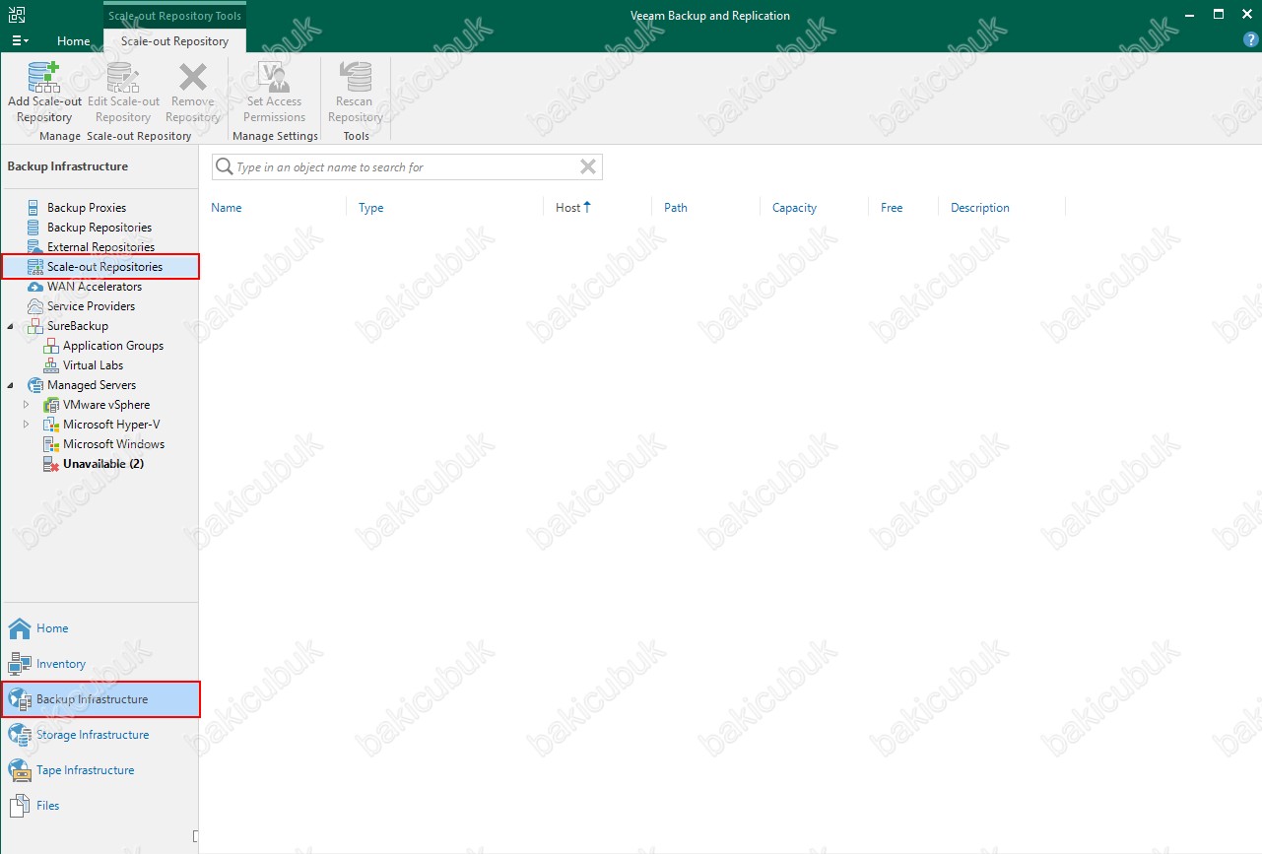The height and width of the screenshot is (854, 1262).
Task: Sort by the Path column header
Action: [x=676, y=208]
